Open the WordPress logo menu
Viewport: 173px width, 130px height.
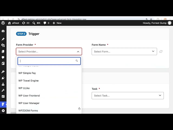[3, 23]
